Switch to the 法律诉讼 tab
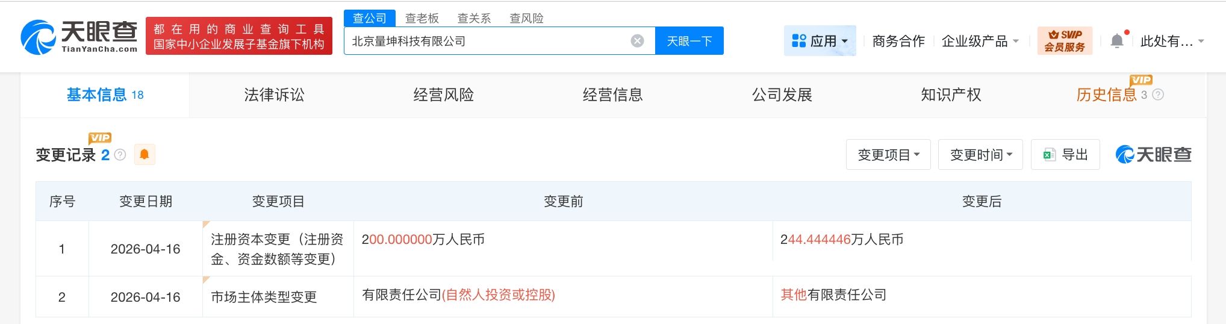 [x=274, y=95]
